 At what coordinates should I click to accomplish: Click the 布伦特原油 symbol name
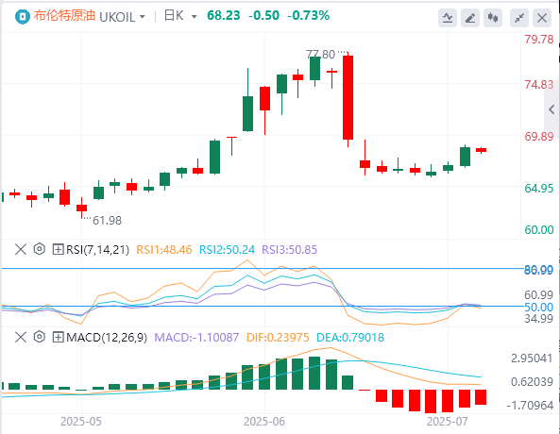pos(64,16)
